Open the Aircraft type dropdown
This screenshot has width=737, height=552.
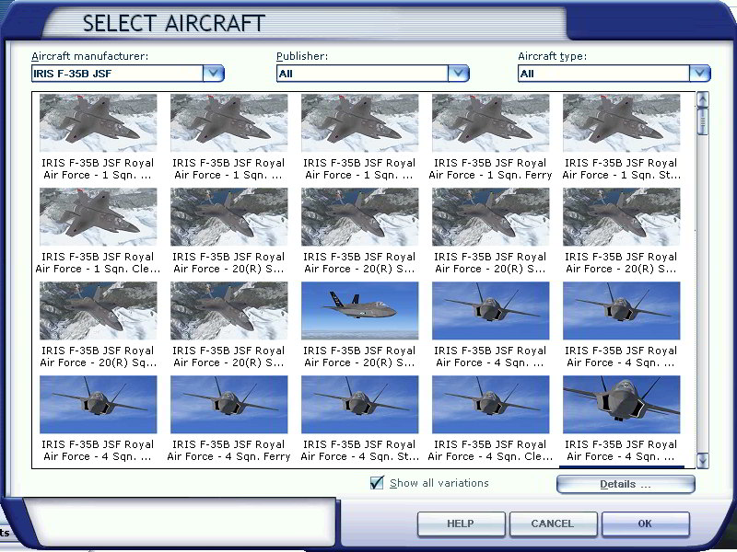[x=699, y=74]
